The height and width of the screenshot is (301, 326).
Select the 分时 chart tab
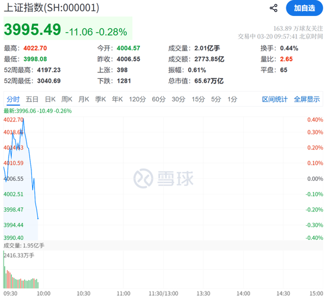[x=13, y=99]
